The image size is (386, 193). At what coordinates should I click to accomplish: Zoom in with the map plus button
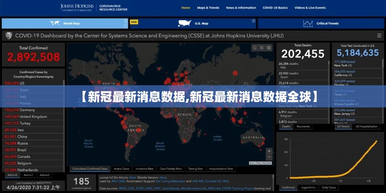[269, 151]
